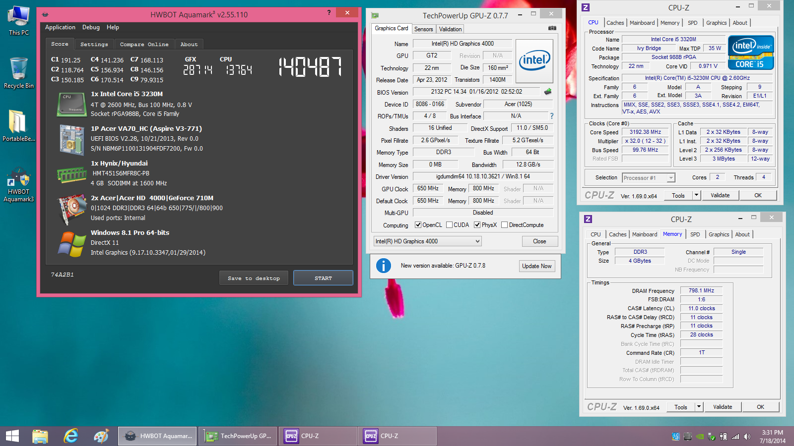Click the Aquamark title bar application icon
Screen dimensions: 794x446
pos(45,14)
